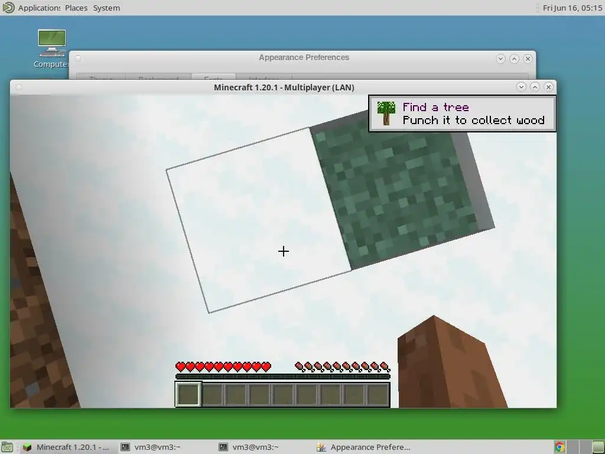605x454 pixels.
Task: Close the Minecraft window
Action: (x=548, y=87)
